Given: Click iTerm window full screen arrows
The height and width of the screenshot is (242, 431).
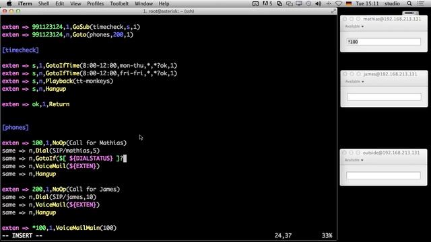Looking at the screenshot, I should pos(333,11).
